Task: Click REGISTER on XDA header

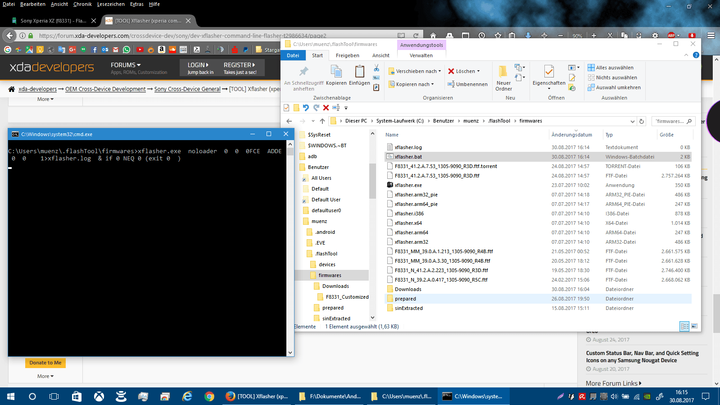Action: 239,65
